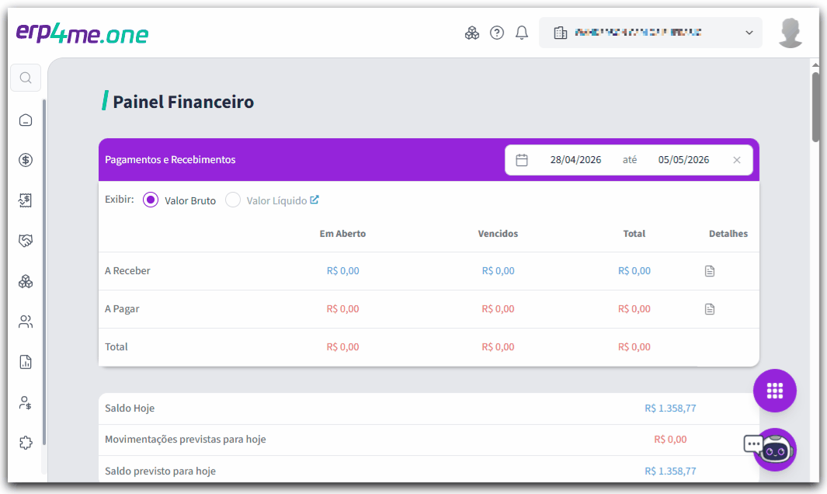Click the page vertical scrollbar thumb

coord(815,106)
